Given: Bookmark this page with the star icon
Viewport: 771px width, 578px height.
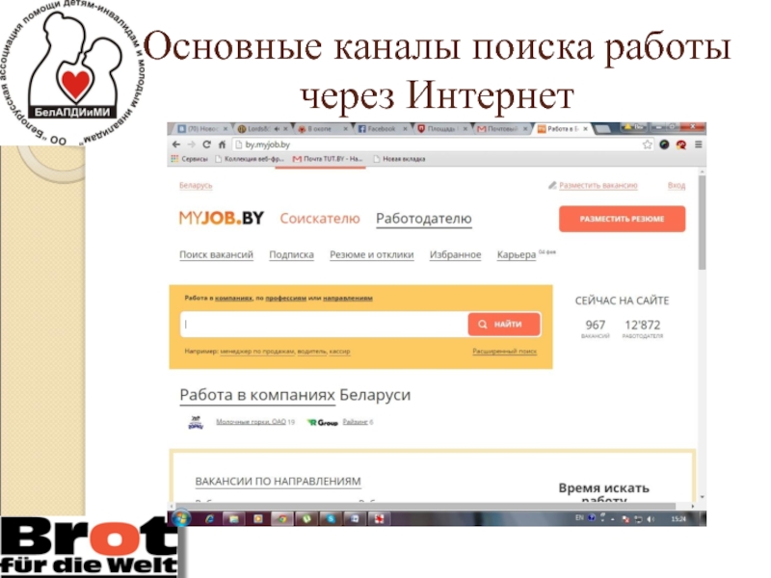Looking at the screenshot, I should click(647, 144).
